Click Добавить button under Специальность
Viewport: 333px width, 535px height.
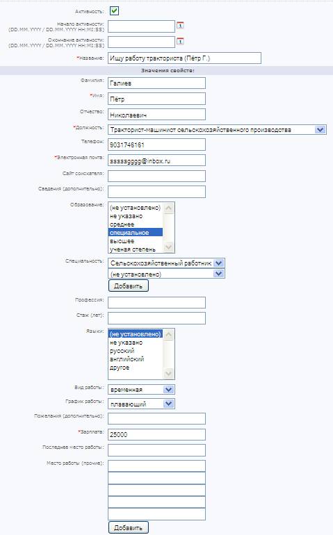coord(129,286)
